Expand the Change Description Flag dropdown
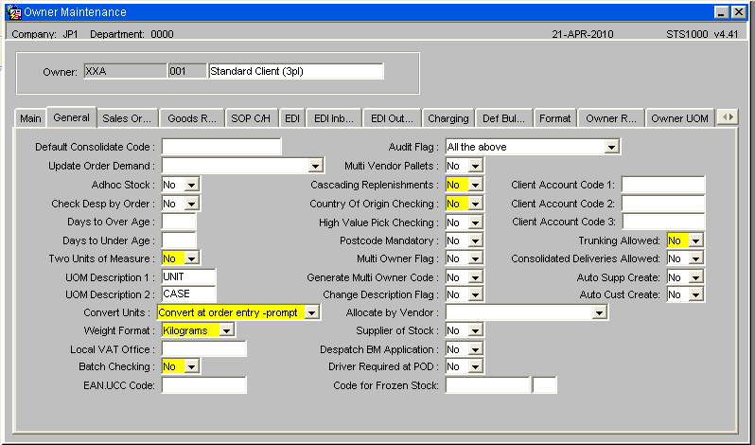Viewport: 755px width, 445px height. (476, 294)
